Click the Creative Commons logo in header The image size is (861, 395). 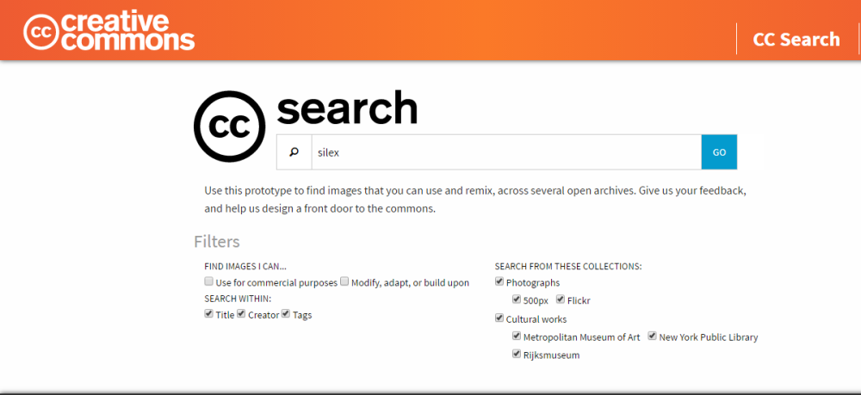108,31
